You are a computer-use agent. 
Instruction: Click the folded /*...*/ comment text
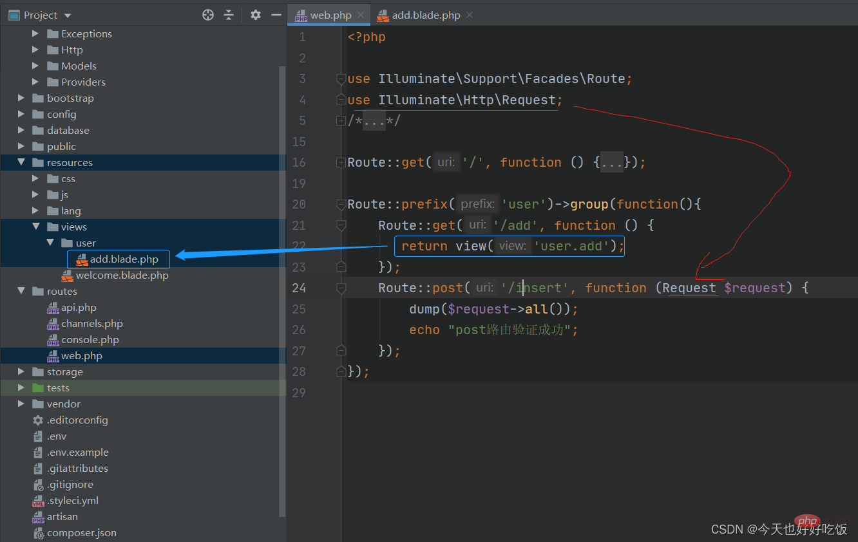click(374, 120)
